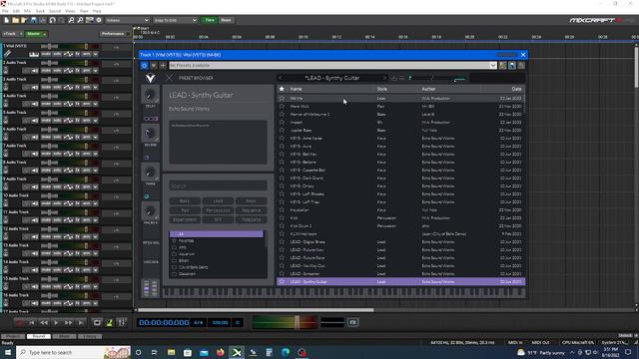The width and height of the screenshot is (639, 359).
Task: Open the Help menu
Action: click(x=97, y=11)
